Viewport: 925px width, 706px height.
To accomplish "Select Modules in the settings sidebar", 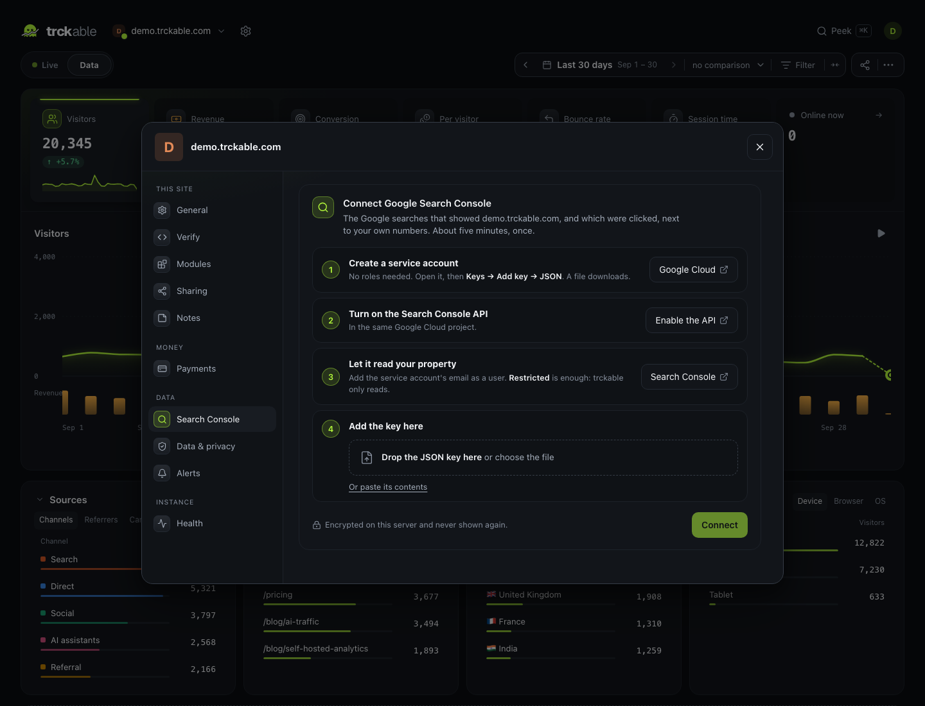I will click(212, 264).
